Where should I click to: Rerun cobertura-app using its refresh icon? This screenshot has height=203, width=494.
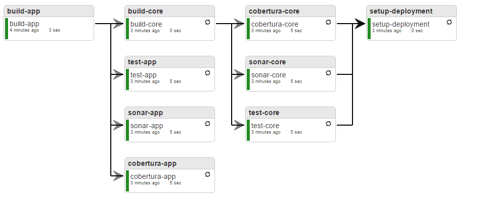(x=207, y=174)
